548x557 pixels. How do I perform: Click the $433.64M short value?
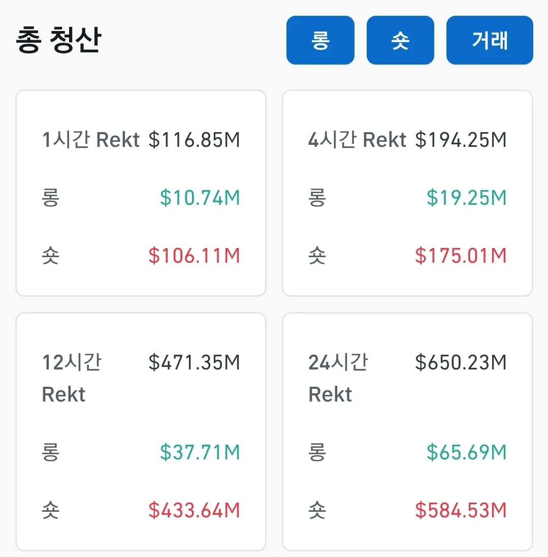coord(194,510)
